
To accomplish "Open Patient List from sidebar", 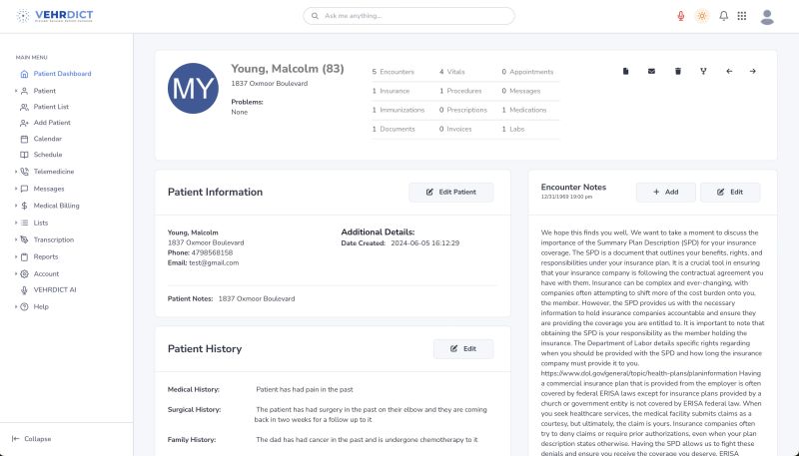I will pyautogui.click(x=51, y=106).
